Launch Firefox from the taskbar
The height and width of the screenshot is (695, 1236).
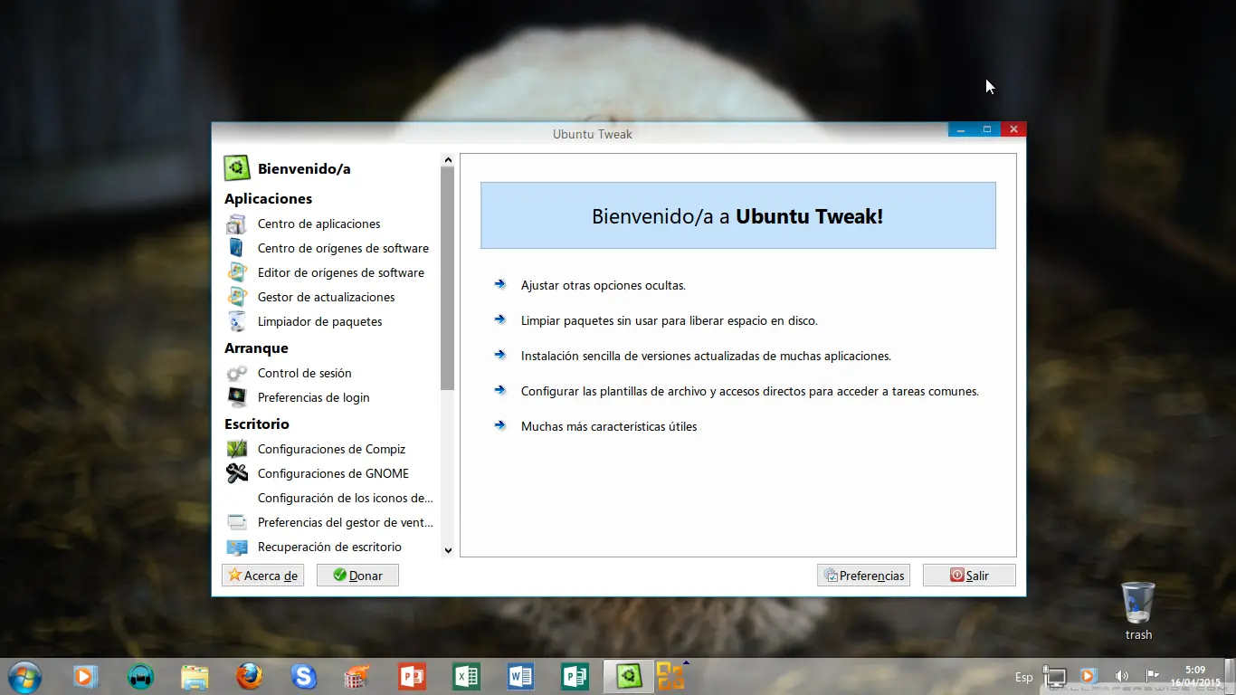click(249, 676)
